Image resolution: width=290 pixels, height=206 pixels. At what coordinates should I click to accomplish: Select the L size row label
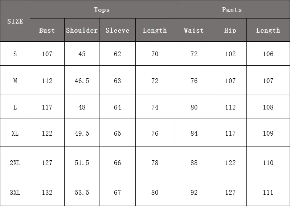coord(15,107)
